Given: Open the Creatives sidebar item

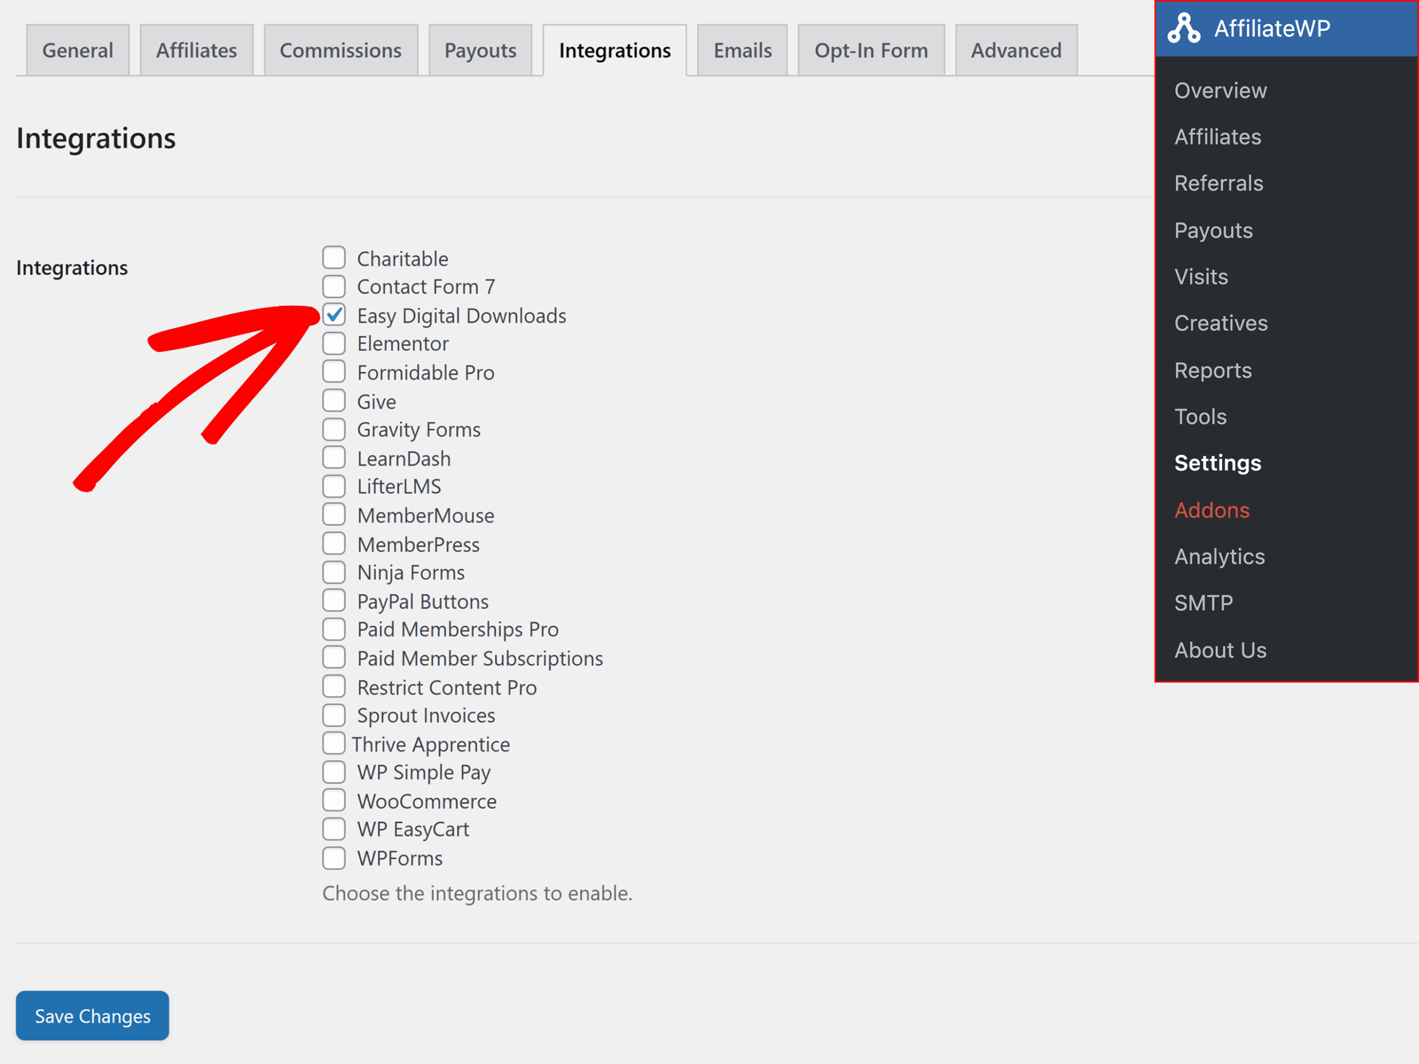Looking at the screenshot, I should (1221, 323).
